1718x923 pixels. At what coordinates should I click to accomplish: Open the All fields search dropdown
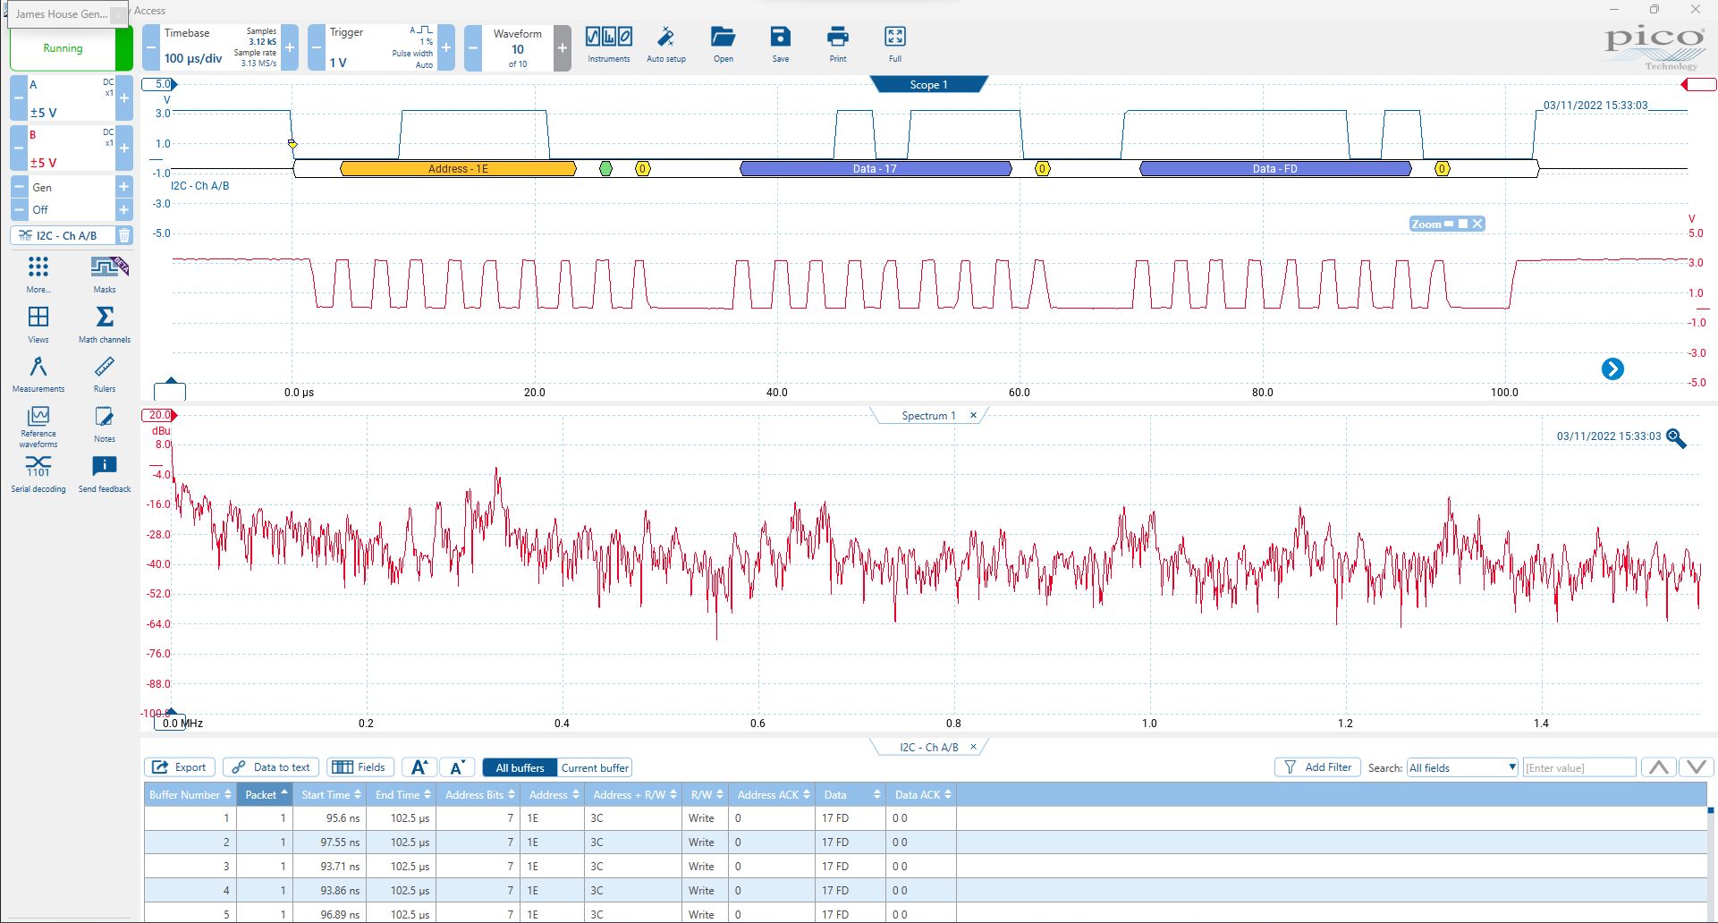point(1462,767)
